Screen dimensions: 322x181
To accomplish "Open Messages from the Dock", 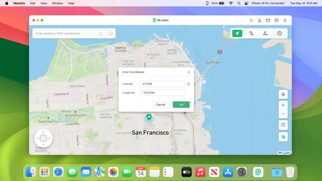I will point(72,172).
